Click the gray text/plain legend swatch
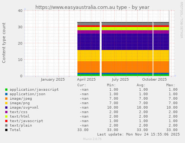The image size is (185, 143). (x=6, y=125)
